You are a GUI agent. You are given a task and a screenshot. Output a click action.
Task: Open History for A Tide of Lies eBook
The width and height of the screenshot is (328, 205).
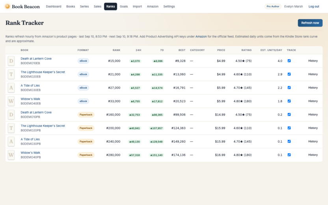pyautogui.click(x=313, y=88)
